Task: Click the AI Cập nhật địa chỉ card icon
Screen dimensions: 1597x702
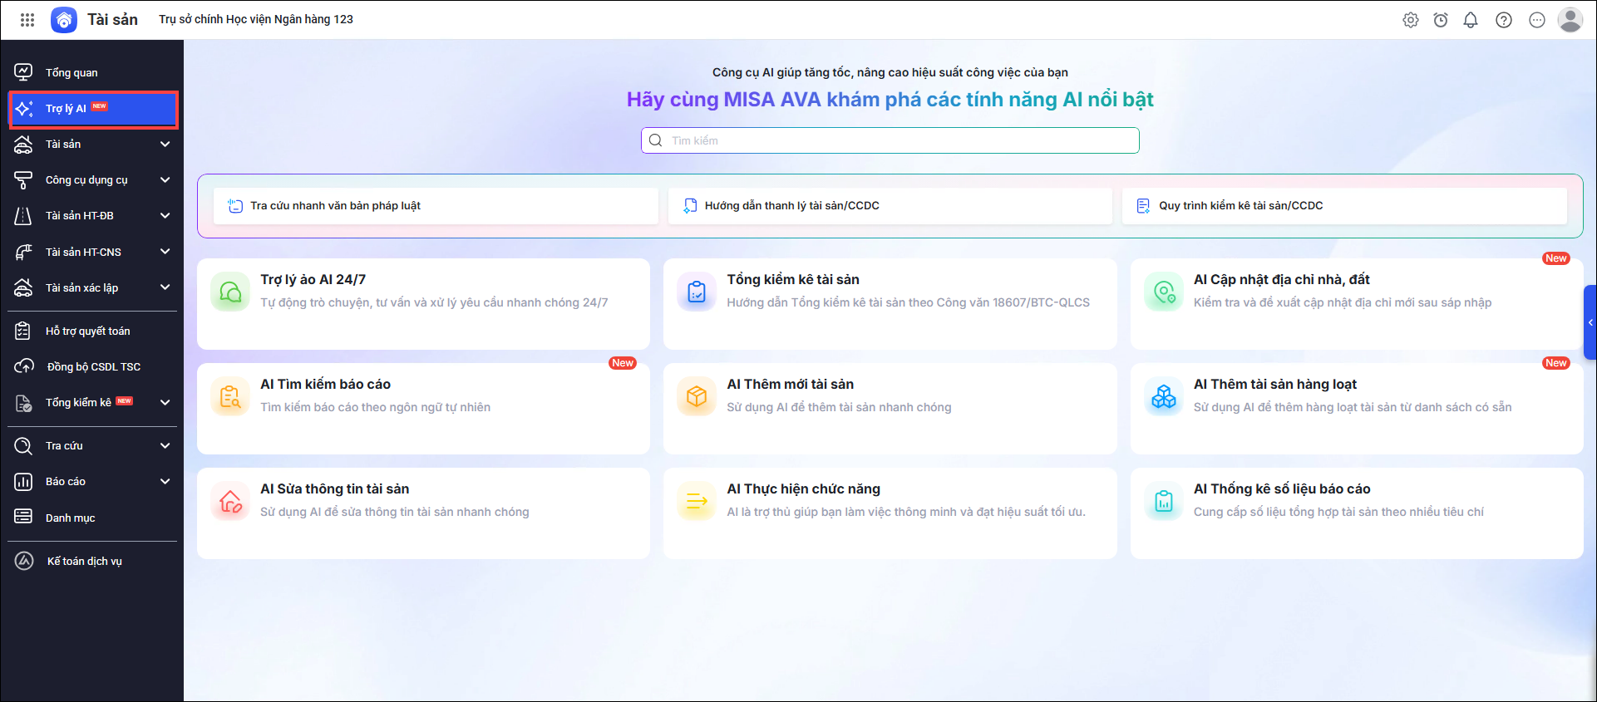Action: (x=1164, y=292)
